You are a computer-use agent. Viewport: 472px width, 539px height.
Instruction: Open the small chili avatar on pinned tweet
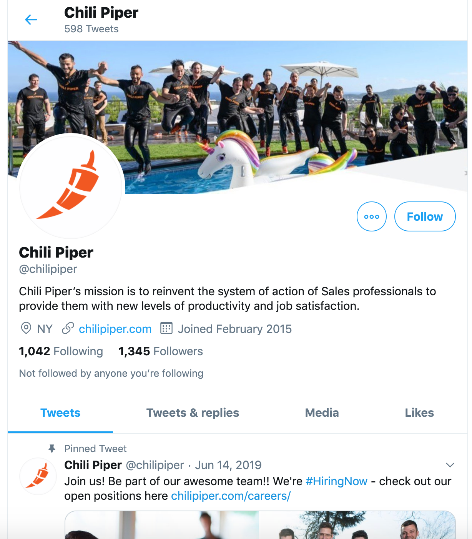pos(38,476)
